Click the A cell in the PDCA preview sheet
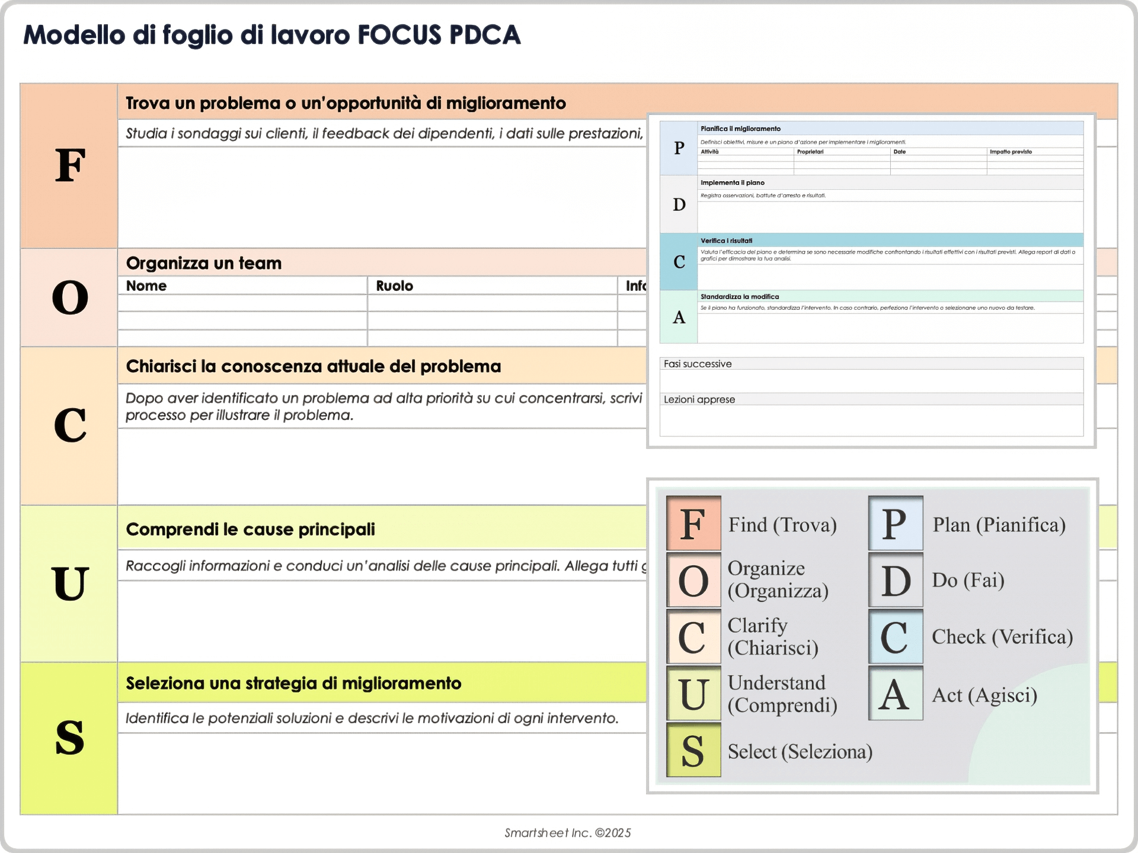 [x=679, y=317]
